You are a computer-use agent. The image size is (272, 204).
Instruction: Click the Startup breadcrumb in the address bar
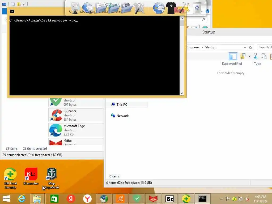[210, 47]
